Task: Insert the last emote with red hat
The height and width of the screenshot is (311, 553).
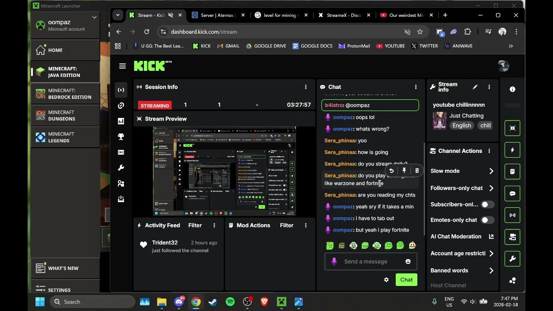Action: click(412, 245)
